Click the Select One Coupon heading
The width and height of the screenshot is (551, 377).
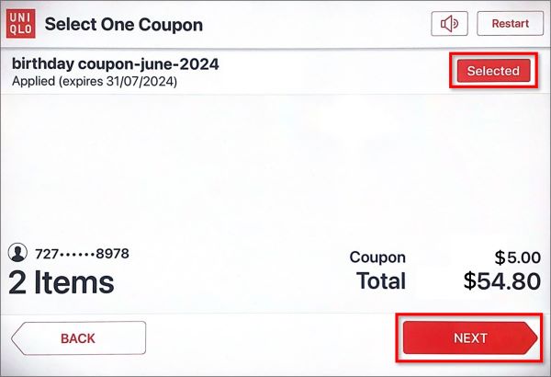tap(124, 24)
